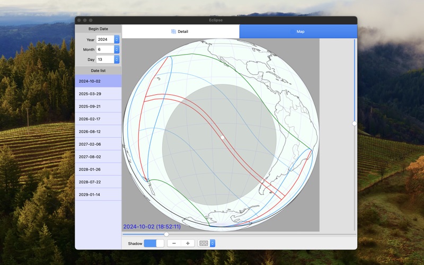Image resolution: width=424 pixels, height=265 pixels.
Task: Click the Day stepper arrows
Action: pos(117,59)
